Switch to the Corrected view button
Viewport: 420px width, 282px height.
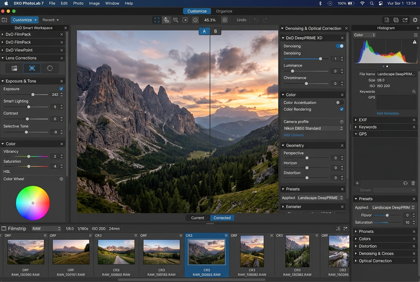pos(222,218)
